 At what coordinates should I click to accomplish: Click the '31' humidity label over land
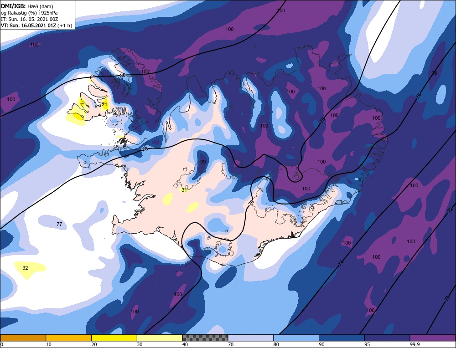pyautogui.click(x=184, y=190)
